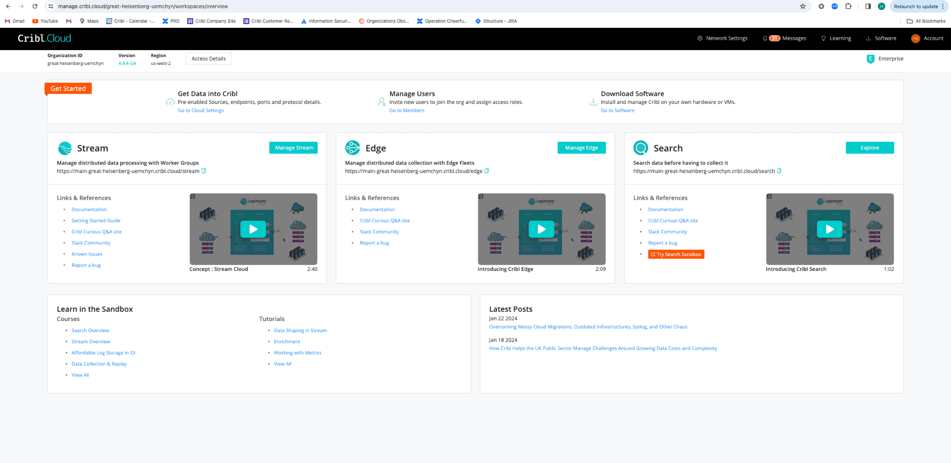Copy the Search URL with the copy icon
Viewport: 951px width, 463px height.
[779, 171]
